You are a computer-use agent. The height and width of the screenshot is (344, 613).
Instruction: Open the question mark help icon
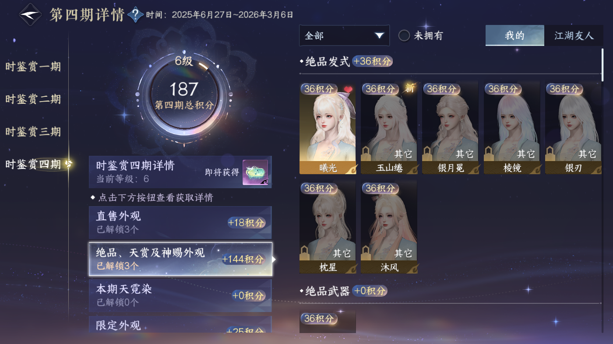(136, 15)
